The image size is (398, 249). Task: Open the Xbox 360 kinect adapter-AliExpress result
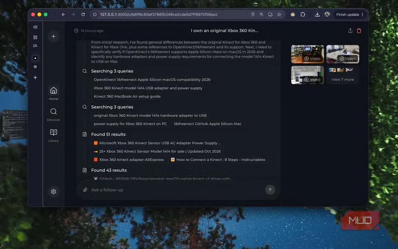pyautogui.click(x=129, y=160)
